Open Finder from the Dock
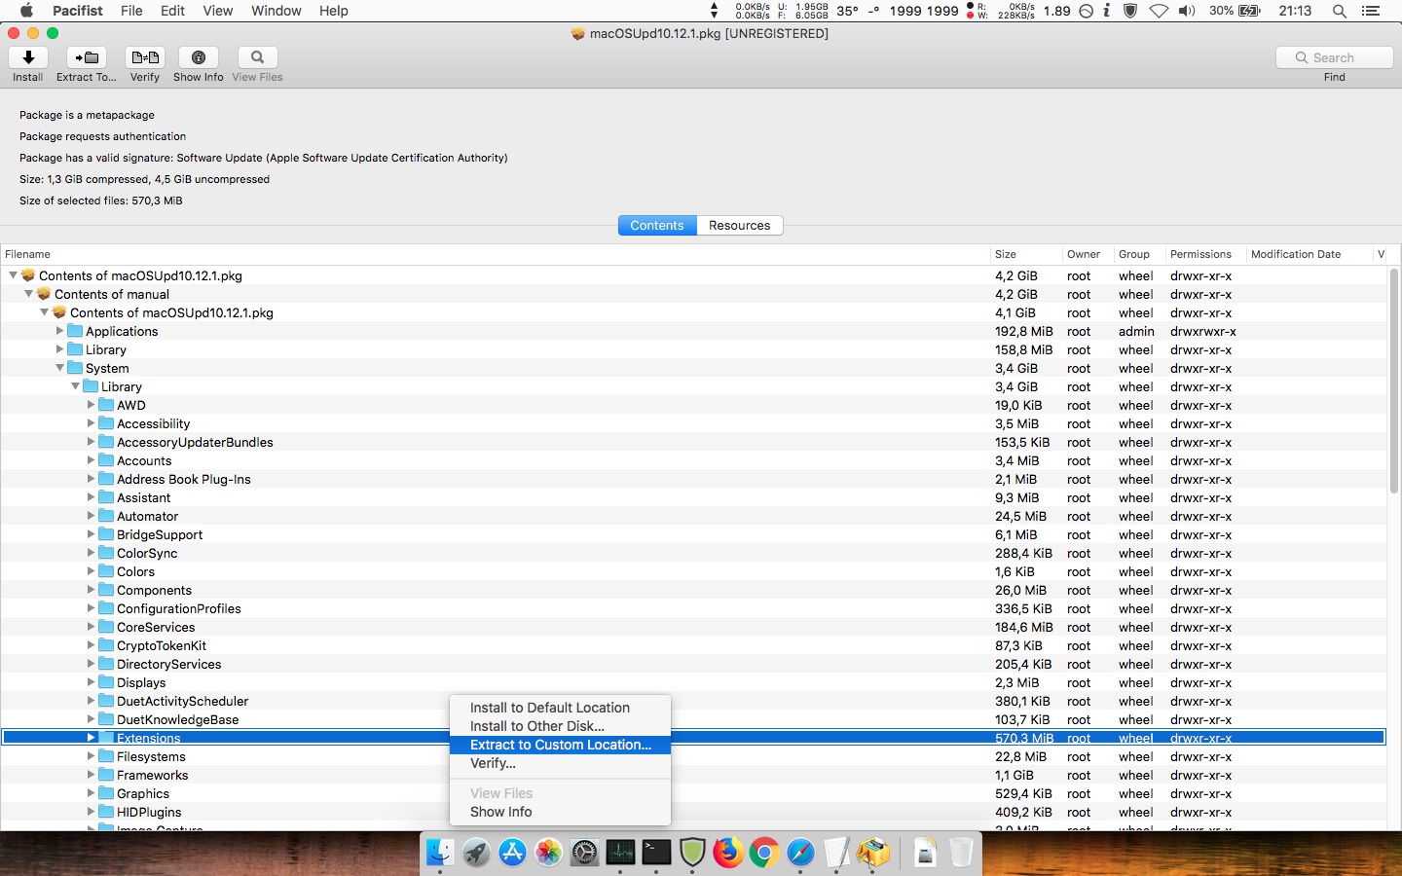Image resolution: width=1402 pixels, height=876 pixels. click(440, 853)
